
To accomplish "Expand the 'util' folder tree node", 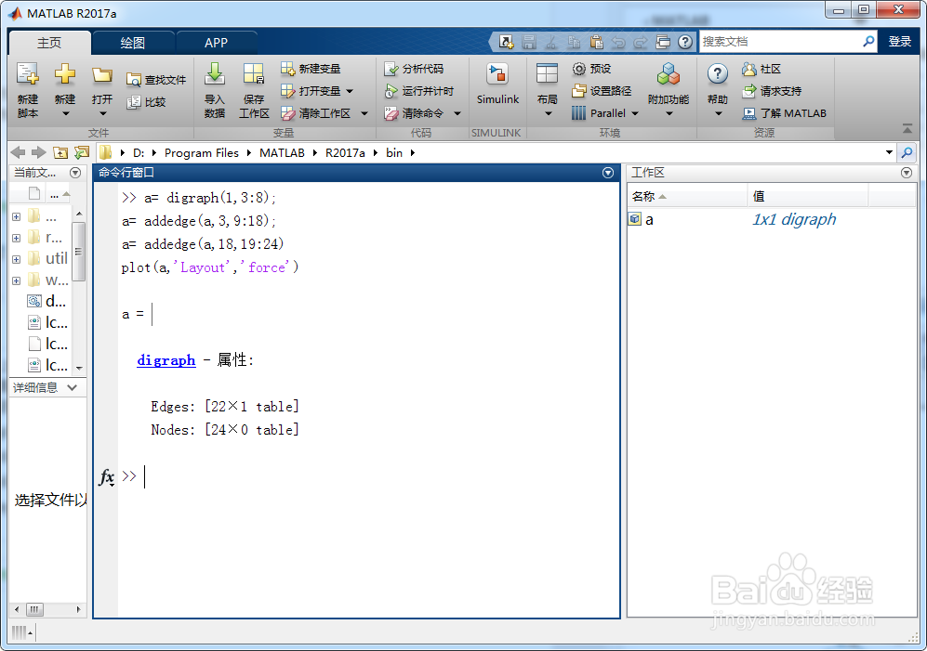I will [16, 259].
